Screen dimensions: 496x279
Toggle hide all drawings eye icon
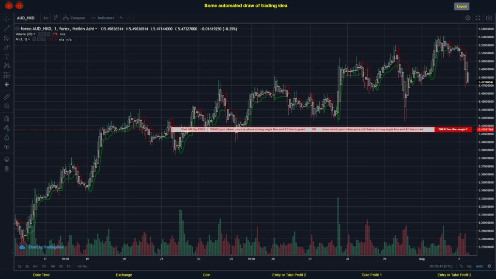pyautogui.click(x=7, y=147)
